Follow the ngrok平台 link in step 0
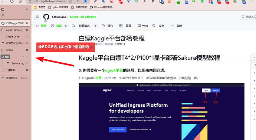This screenshot has height=140, width=256. coord(114,70)
